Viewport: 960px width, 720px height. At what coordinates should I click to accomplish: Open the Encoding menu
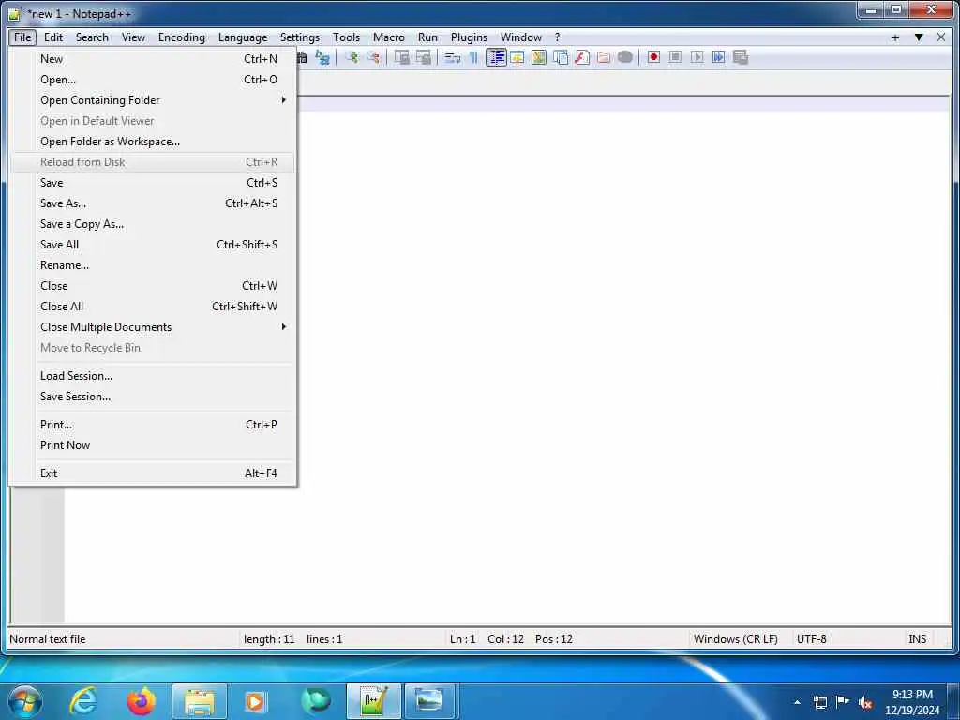181,37
